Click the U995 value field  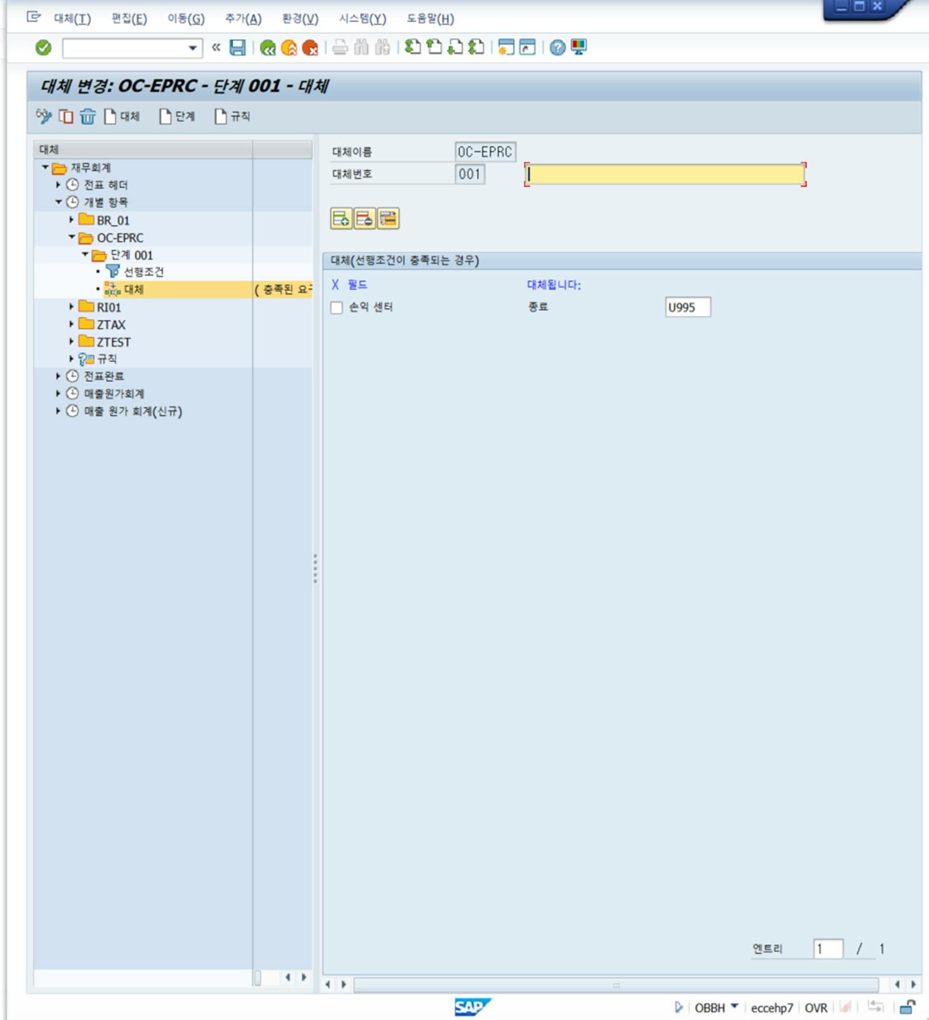(688, 307)
